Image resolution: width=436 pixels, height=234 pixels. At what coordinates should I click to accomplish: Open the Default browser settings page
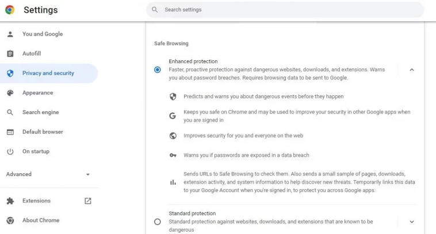[49, 132]
